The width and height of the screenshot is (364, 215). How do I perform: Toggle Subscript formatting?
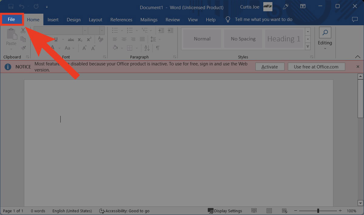tap(80, 40)
